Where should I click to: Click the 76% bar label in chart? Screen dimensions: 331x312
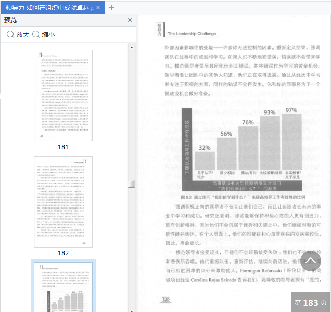pos(248,122)
